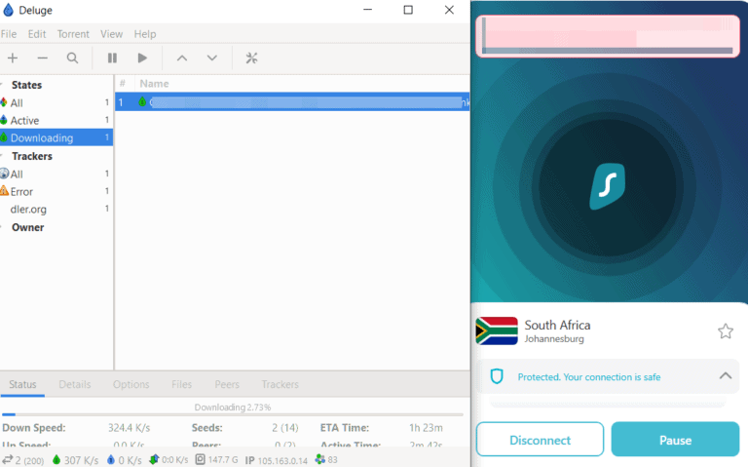The height and width of the screenshot is (467, 748).
Task: Add a torrent with the plus icon
Action: pos(13,58)
